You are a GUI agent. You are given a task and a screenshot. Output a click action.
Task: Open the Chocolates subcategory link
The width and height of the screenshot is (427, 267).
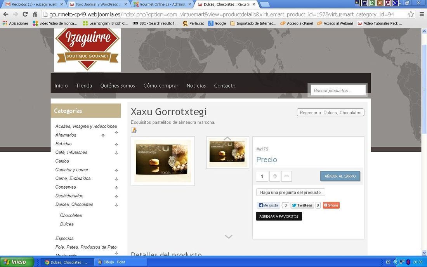point(71,215)
